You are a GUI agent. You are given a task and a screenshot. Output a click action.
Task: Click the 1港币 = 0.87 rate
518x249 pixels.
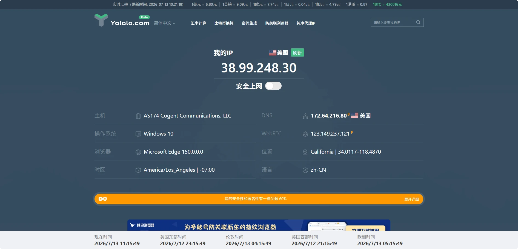point(356,4)
